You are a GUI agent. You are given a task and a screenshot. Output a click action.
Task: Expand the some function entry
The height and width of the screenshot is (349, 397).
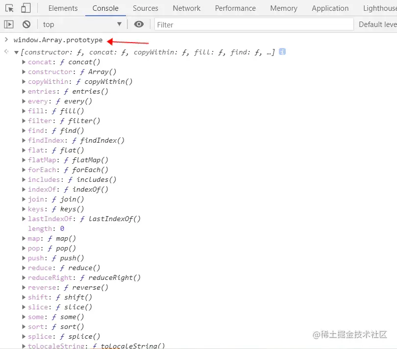point(24,317)
